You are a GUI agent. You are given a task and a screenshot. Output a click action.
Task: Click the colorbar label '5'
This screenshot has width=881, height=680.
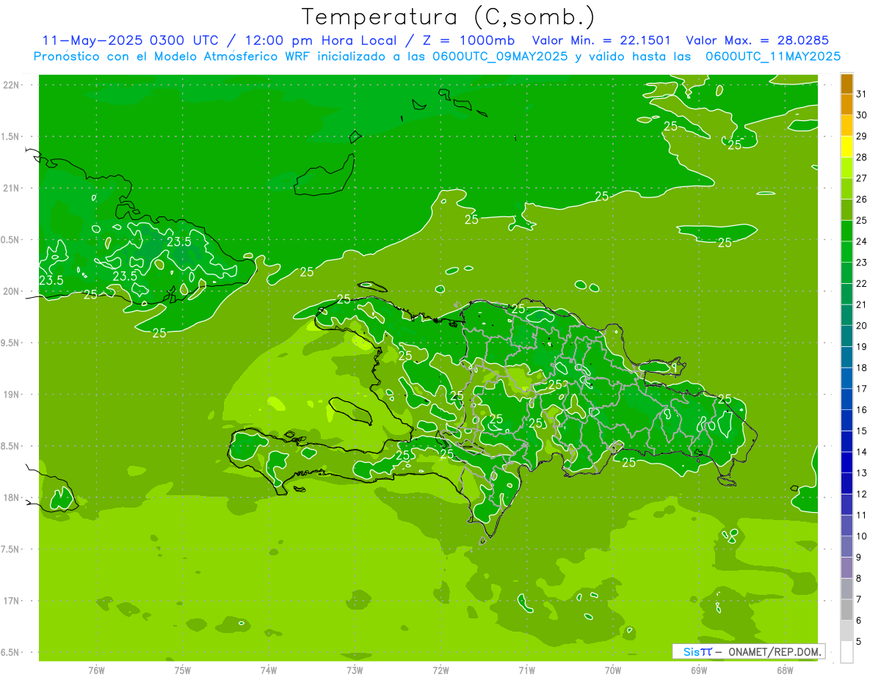tap(859, 642)
